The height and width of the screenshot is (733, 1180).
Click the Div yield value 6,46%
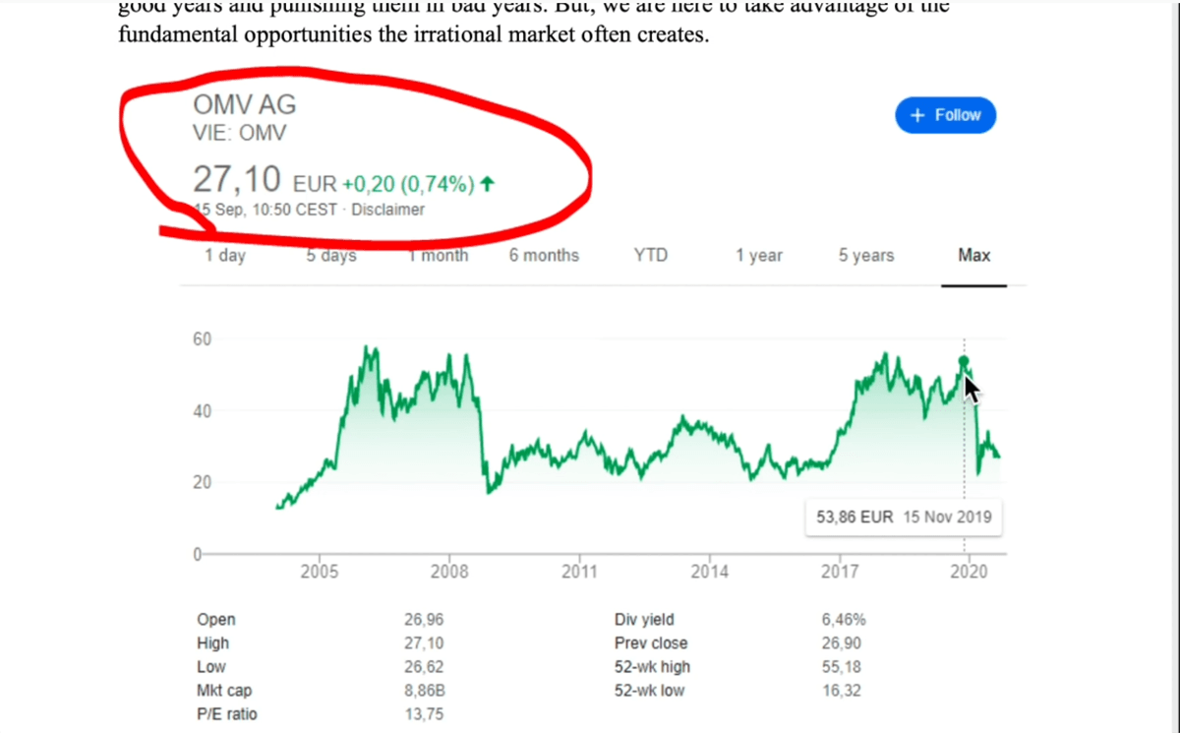coord(844,620)
